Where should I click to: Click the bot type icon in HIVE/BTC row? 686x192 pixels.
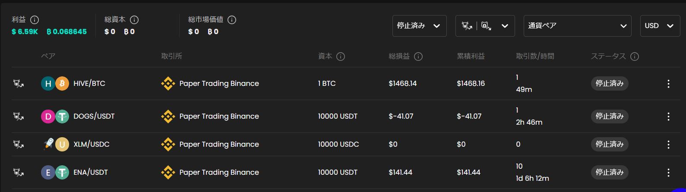point(19,84)
